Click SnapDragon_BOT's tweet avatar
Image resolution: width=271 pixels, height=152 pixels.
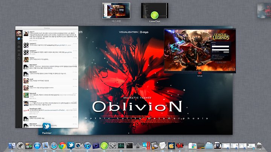[x=26, y=110]
